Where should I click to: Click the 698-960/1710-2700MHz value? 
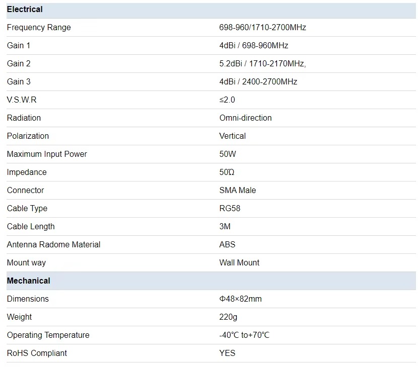[262, 28]
